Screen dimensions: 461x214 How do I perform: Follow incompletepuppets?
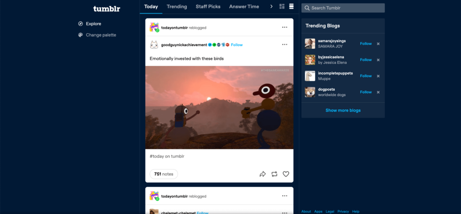366,76
